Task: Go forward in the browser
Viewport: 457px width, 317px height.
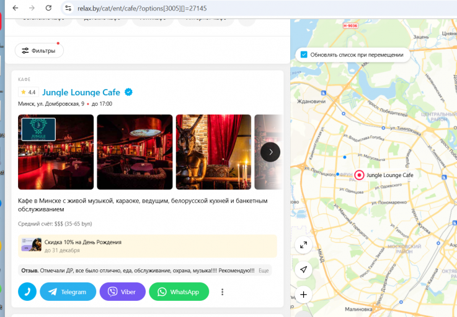Action: pos(32,8)
